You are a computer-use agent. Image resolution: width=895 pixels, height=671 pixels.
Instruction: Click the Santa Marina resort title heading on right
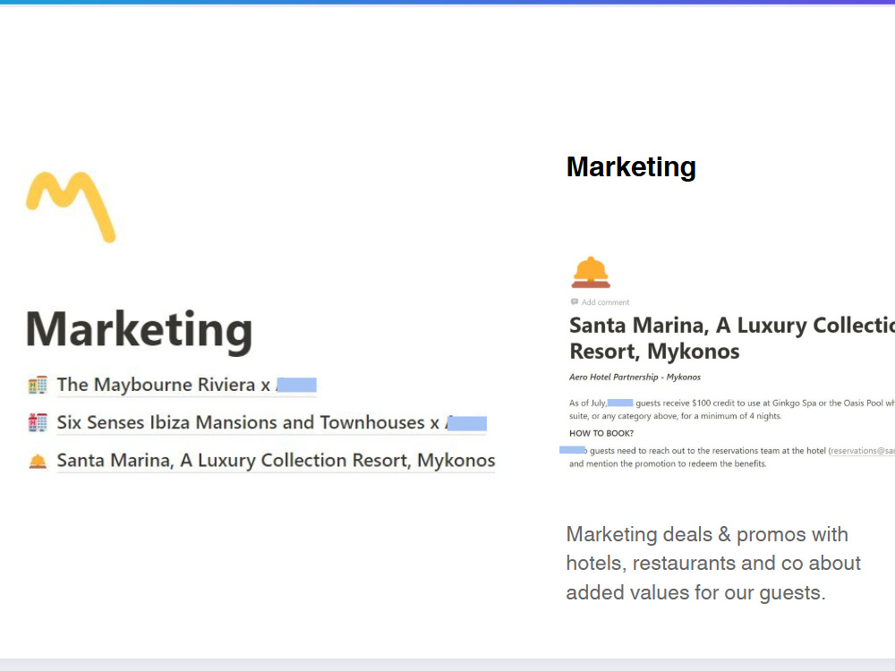coord(732,338)
